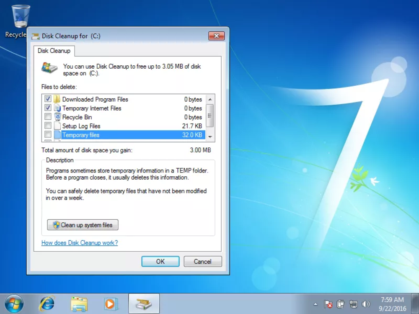This screenshot has height=314, width=419.
Task: Show hidden icons tray arrow
Action: click(316, 304)
